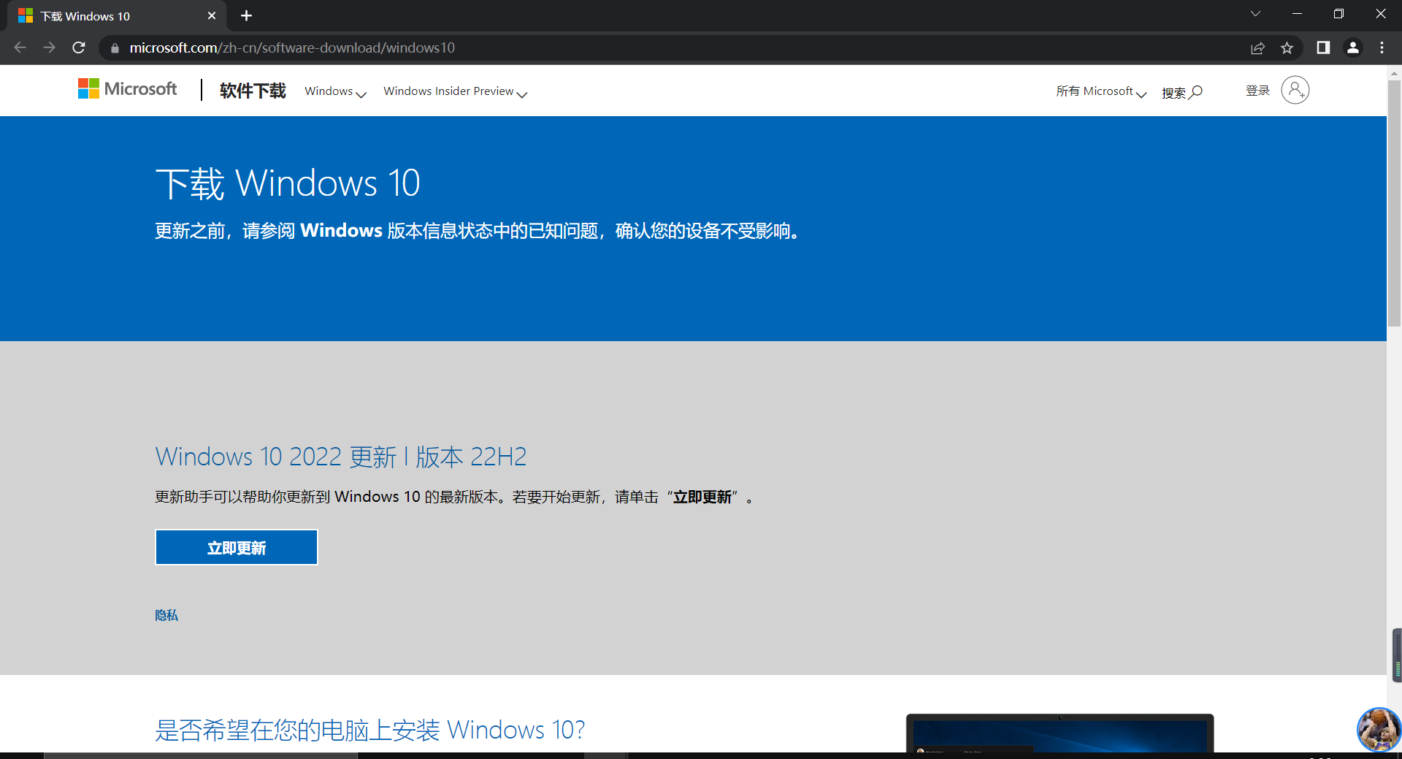This screenshot has height=759, width=1402.
Task: Open Chrome's three-dot menu
Action: (1382, 47)
